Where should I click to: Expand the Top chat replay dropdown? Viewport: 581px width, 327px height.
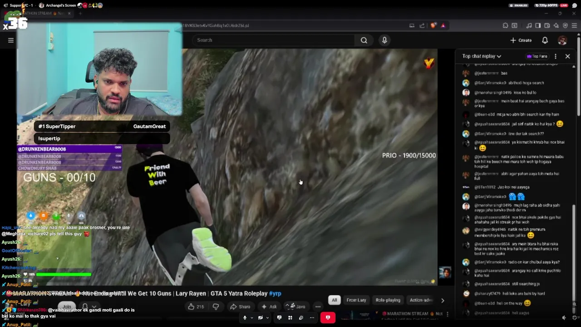482,56
